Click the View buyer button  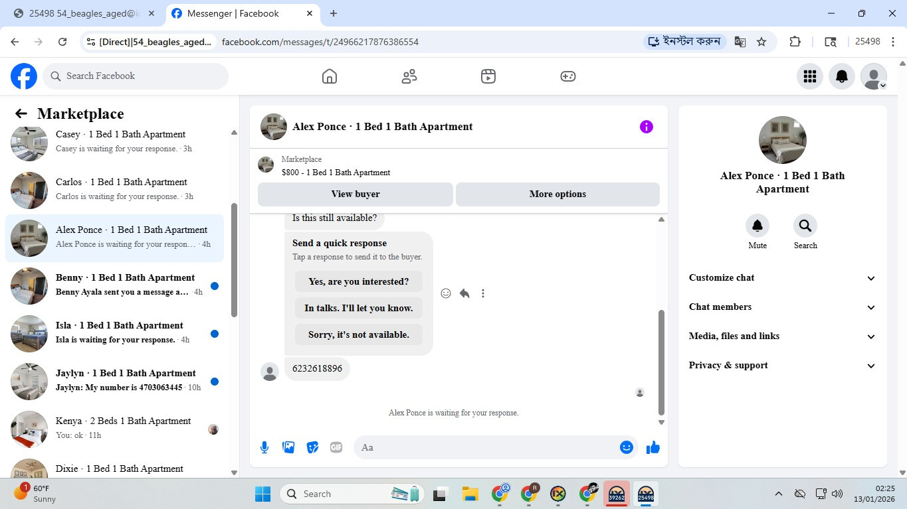pos(355,194)
